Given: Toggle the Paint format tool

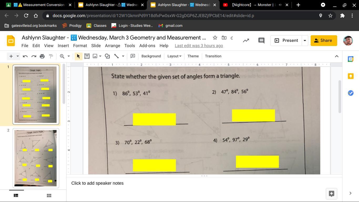Looking at the screenshot, I should [51, 56].
